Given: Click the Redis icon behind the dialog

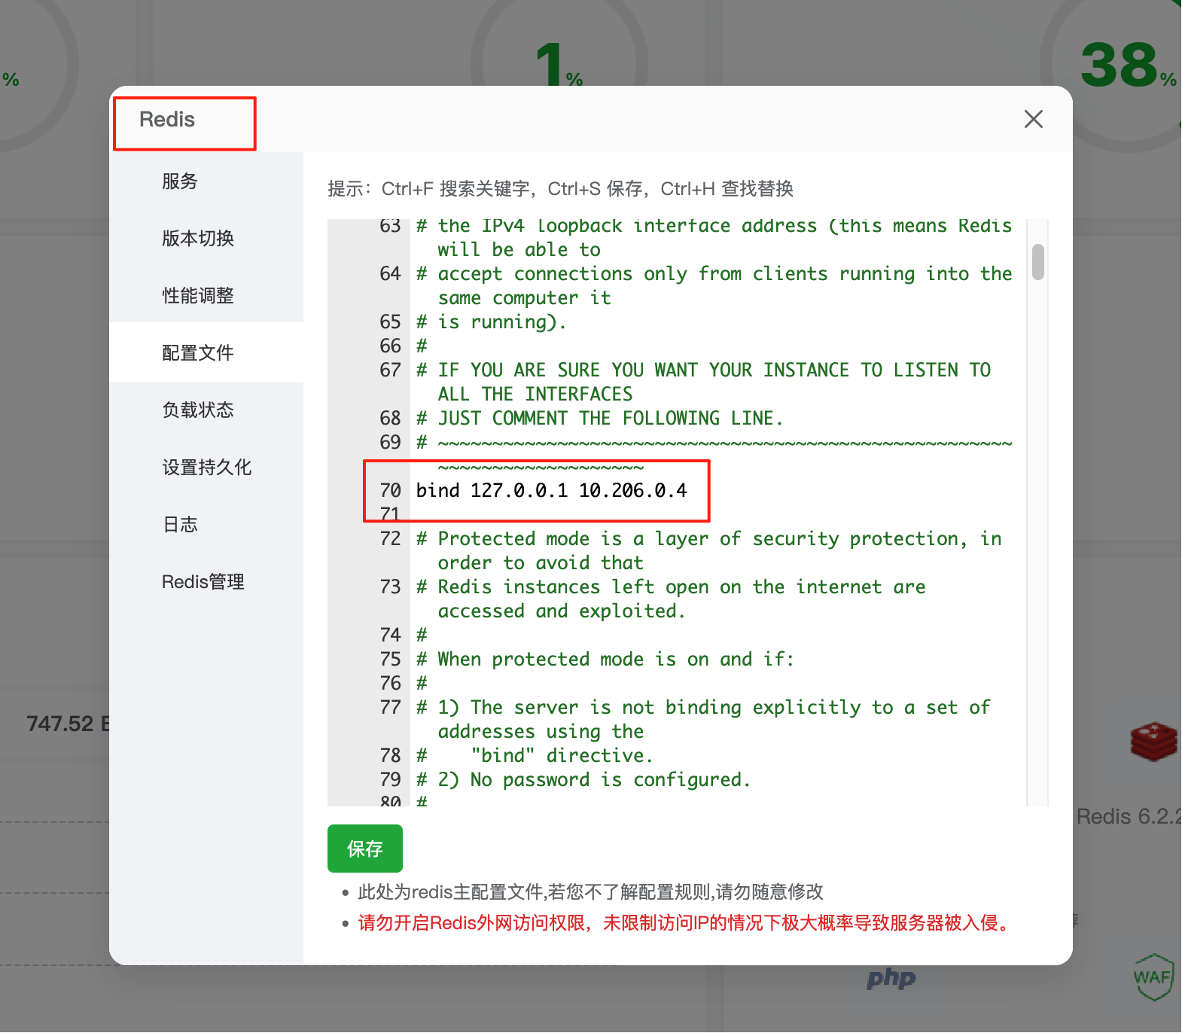Looking at the screenshot, I should (1153, 741).
